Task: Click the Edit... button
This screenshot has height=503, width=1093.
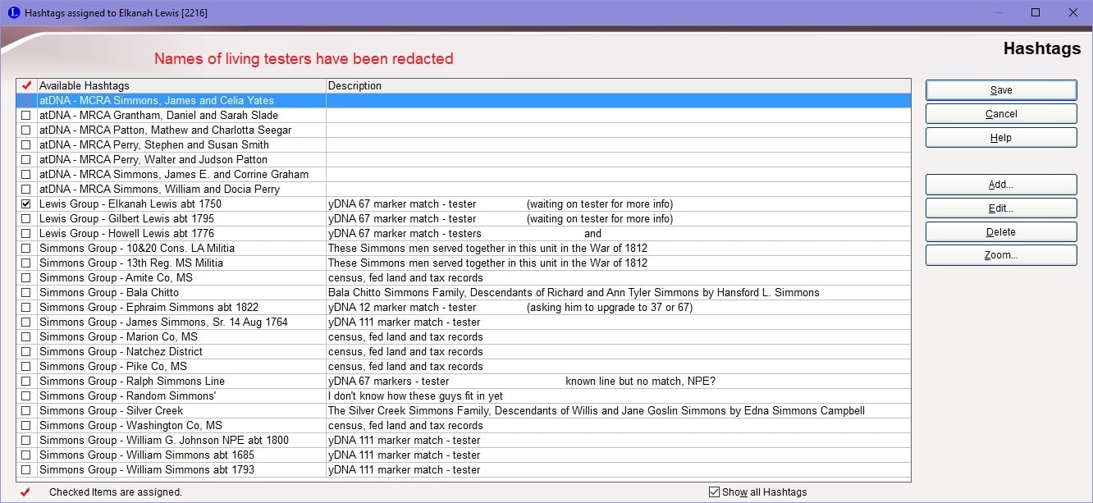Action: (x=1001, y=208)
